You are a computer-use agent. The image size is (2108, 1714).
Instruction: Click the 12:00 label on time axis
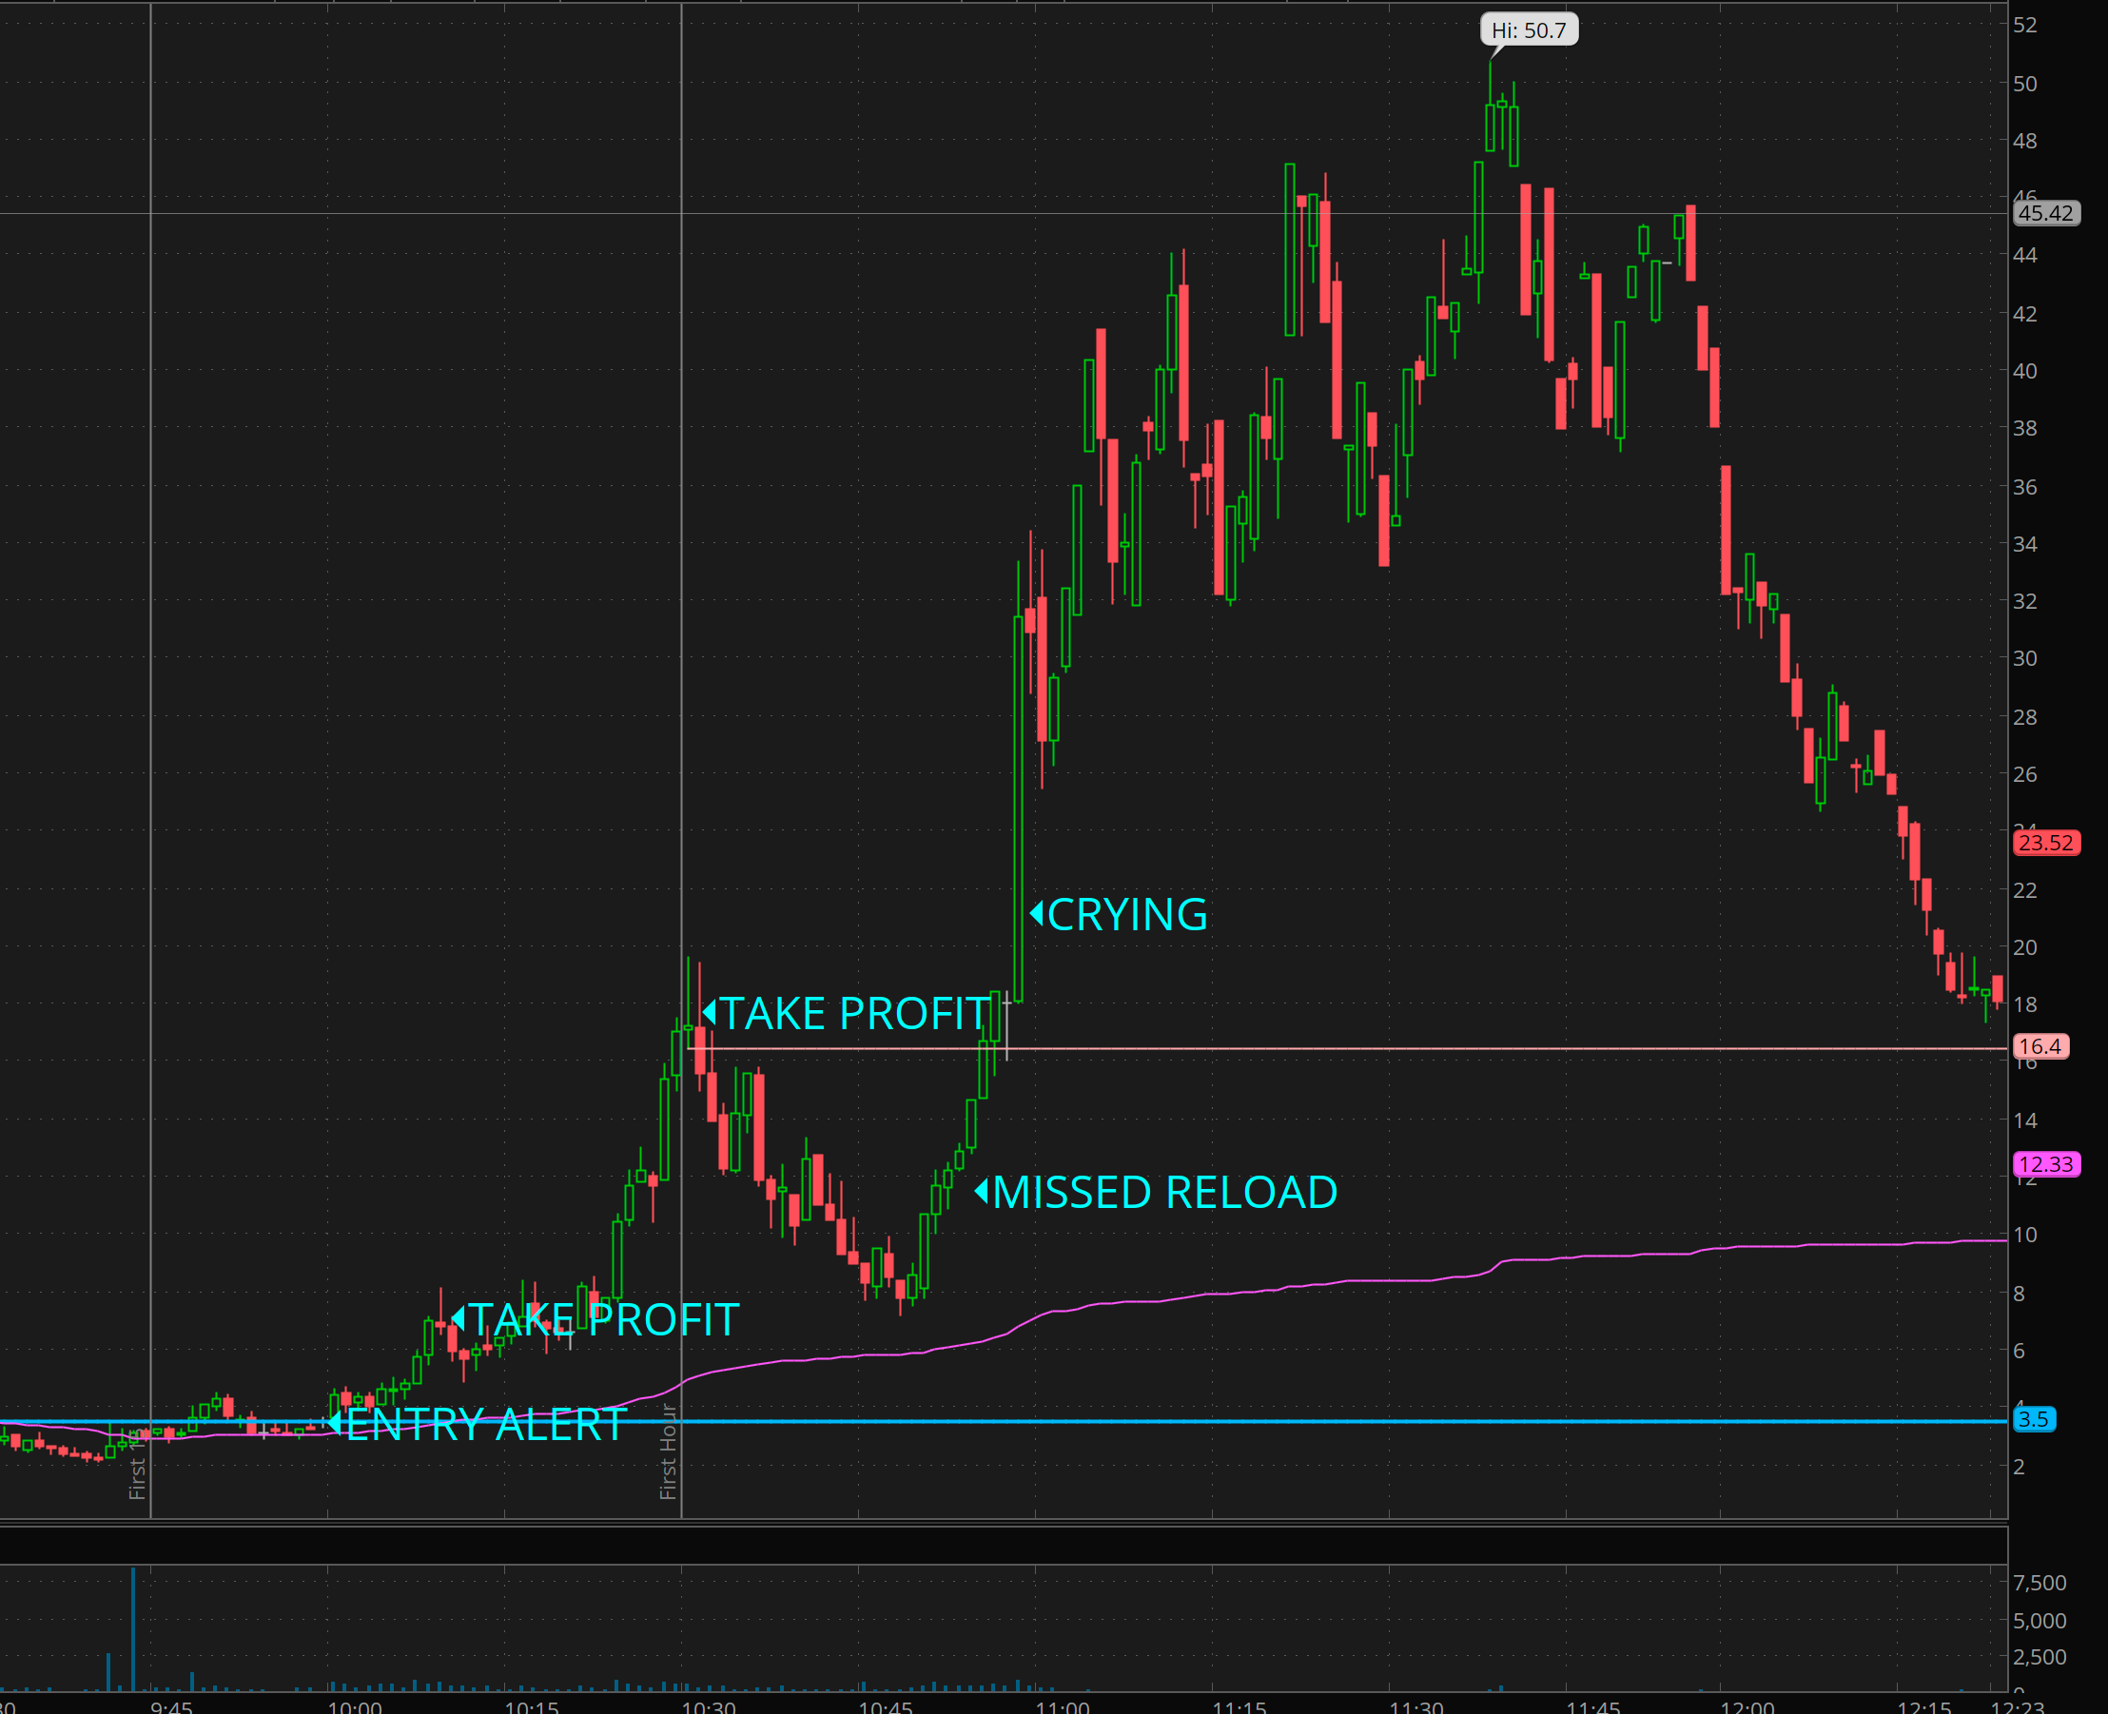1747,1706
